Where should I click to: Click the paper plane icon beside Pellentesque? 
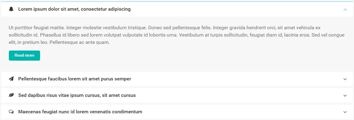[x=11, y=79]
